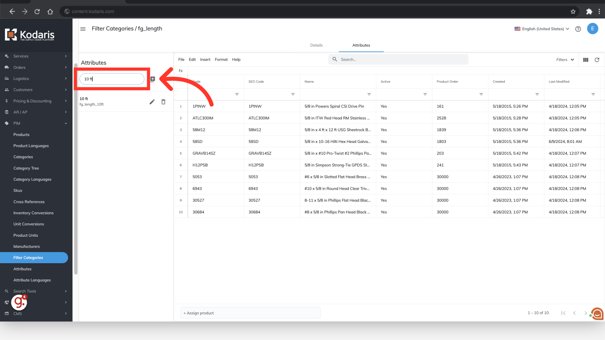Click the product Search box
Image resolution: width=605 pixels, height=340 pixels.
coord(398,59)
